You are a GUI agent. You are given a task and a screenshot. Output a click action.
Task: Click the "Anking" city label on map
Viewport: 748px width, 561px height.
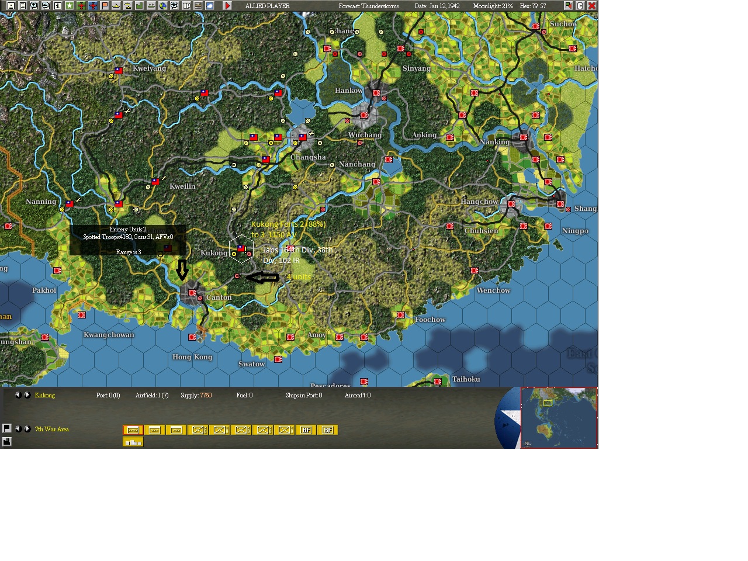tap(424, 135)
